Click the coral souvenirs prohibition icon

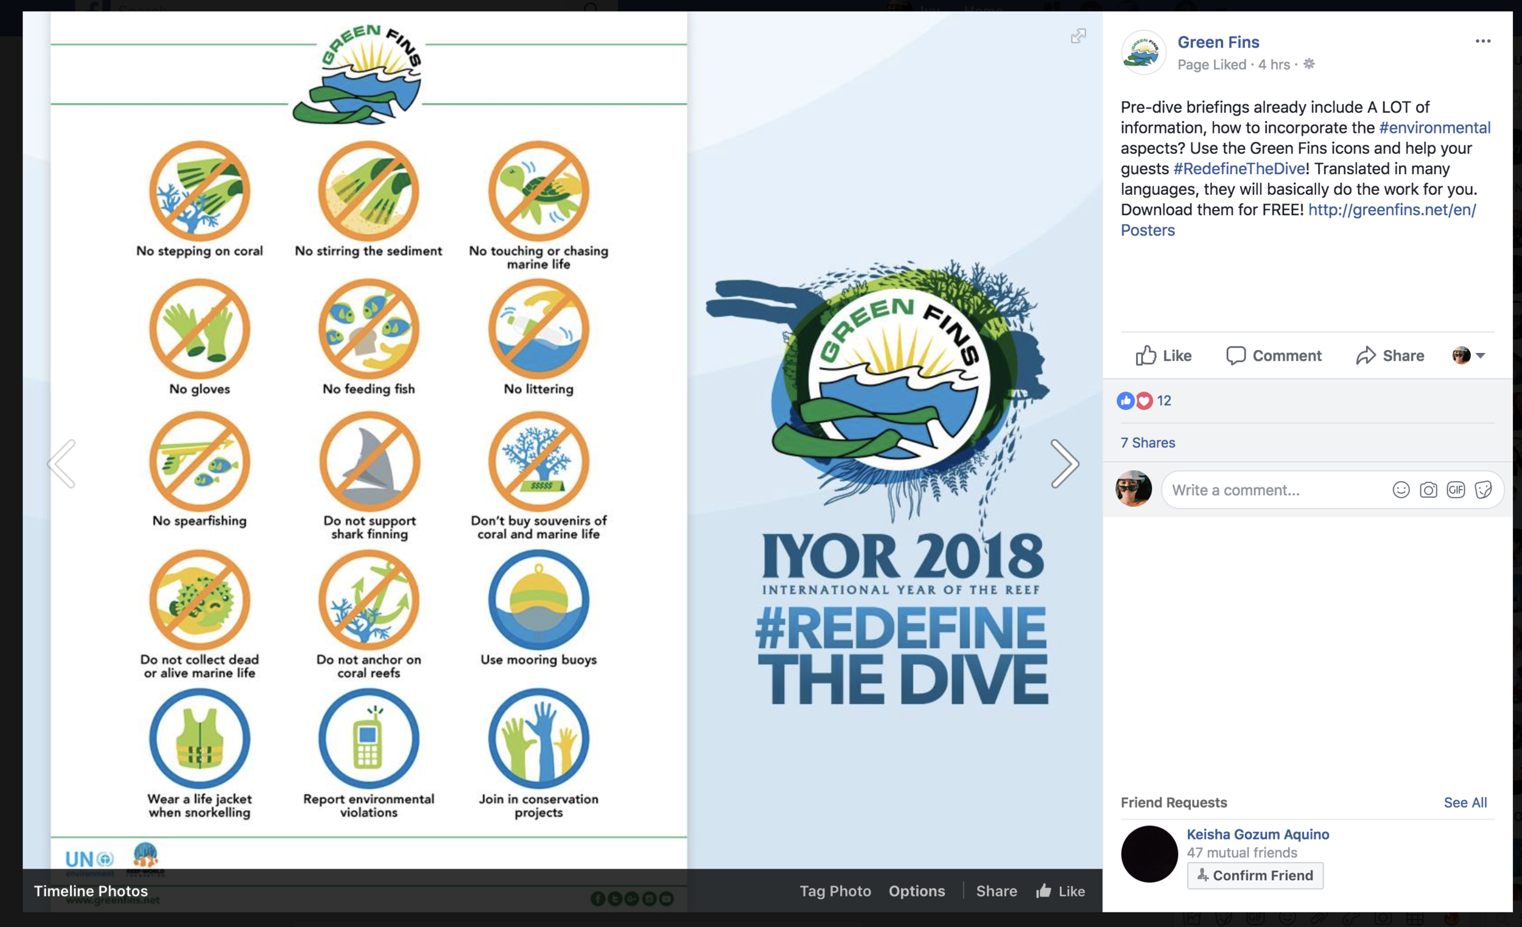pos(539,462)
